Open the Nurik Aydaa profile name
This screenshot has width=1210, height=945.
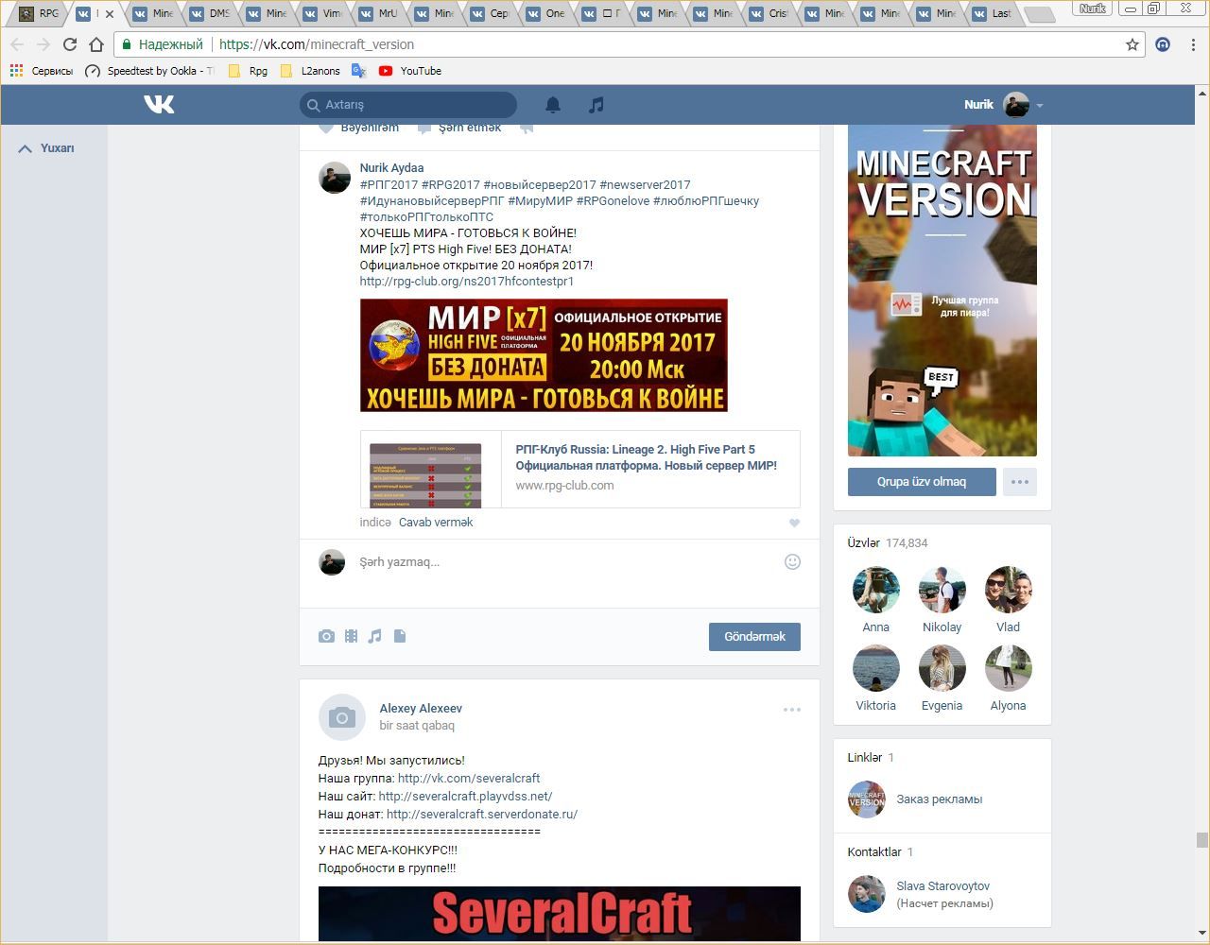(x=391, y=168)
